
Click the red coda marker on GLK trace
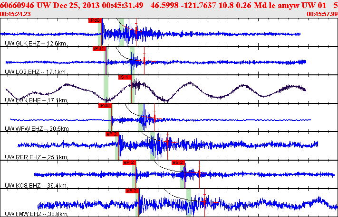tap(136, 32)
